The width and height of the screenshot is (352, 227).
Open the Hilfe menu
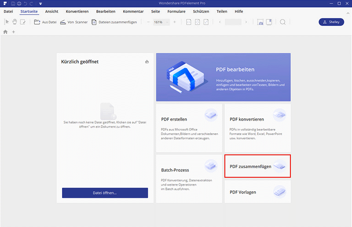(239, 11)
